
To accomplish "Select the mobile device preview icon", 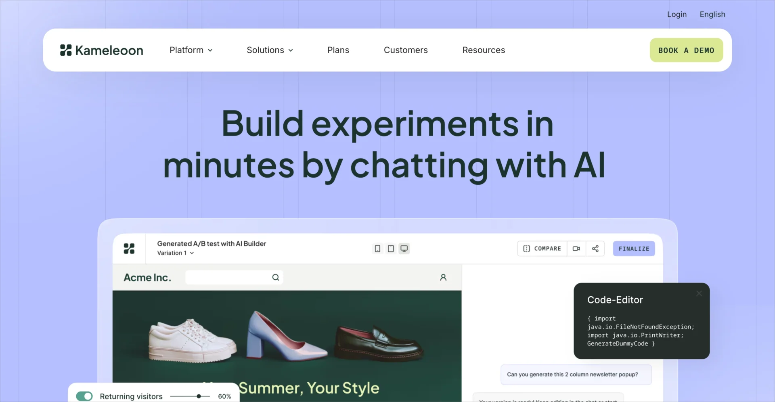I will pos(377,249).
